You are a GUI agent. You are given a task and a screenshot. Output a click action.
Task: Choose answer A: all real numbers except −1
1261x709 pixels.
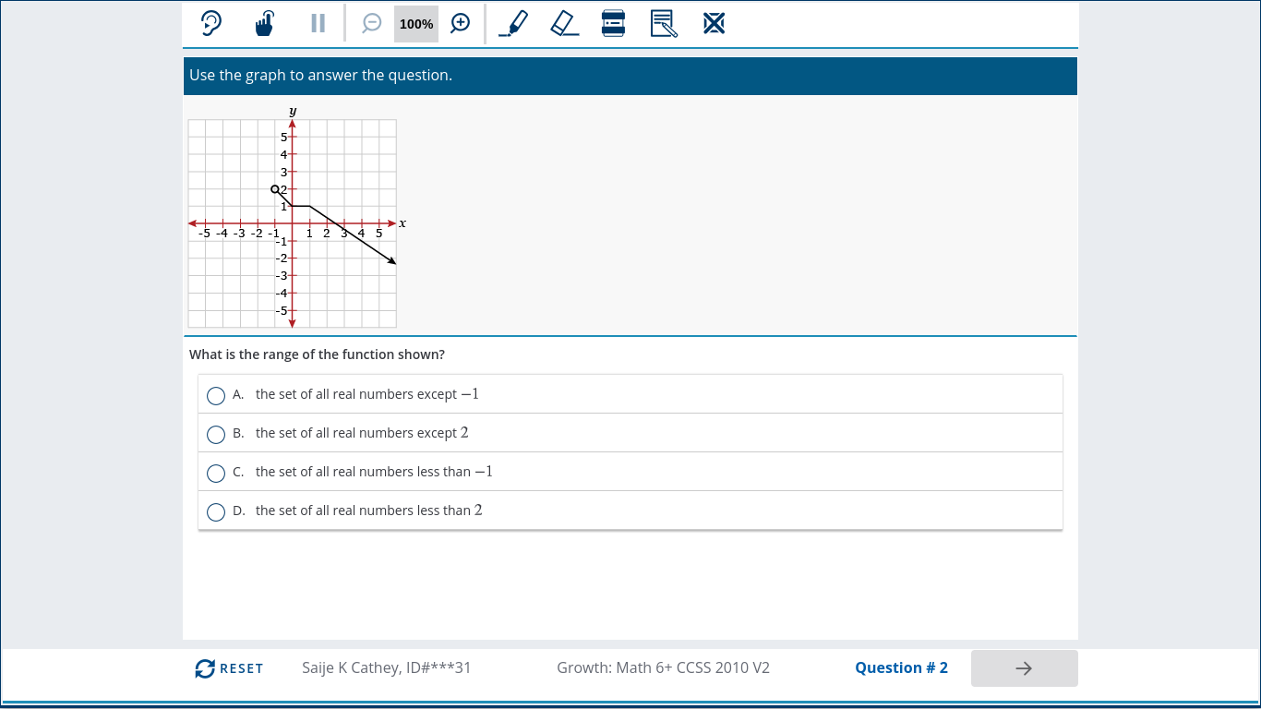(630, 394)
